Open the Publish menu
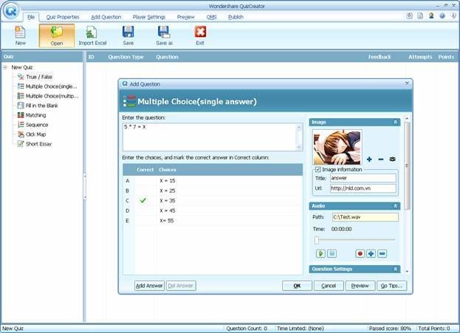 [x=236, y=16]
